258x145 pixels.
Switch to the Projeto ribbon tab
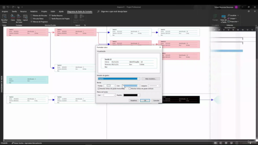[x=44, y=12]
